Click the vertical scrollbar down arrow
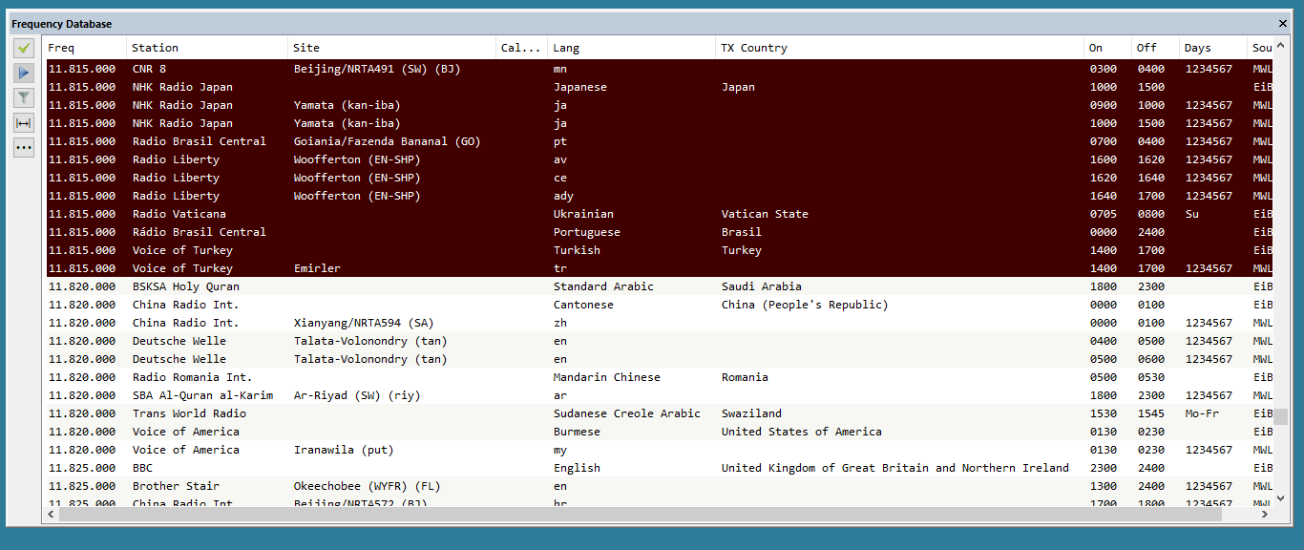1304x550 pixels. pyautogui.click(x=1282, y=499)
